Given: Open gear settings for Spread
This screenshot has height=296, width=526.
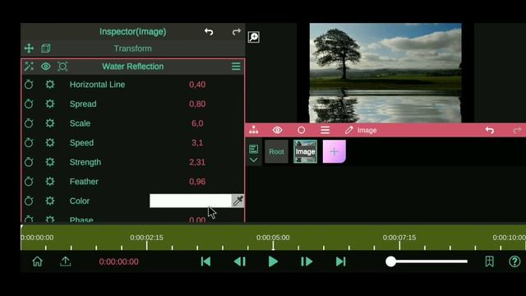Looking at the screenshot, I should pos(50,104).
